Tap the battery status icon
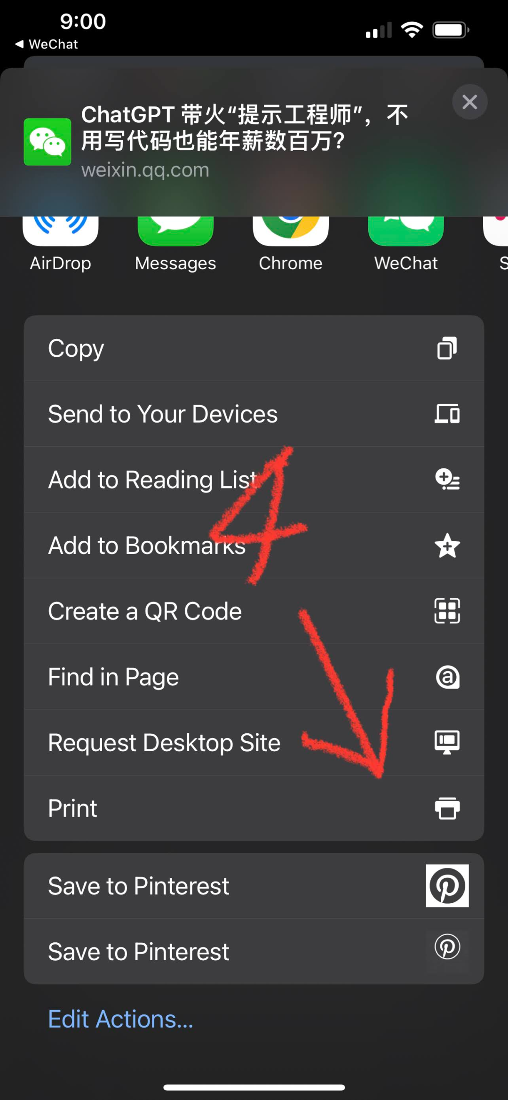The width and height of the screenshot is (508, 1100). click(x=451, y=30)
